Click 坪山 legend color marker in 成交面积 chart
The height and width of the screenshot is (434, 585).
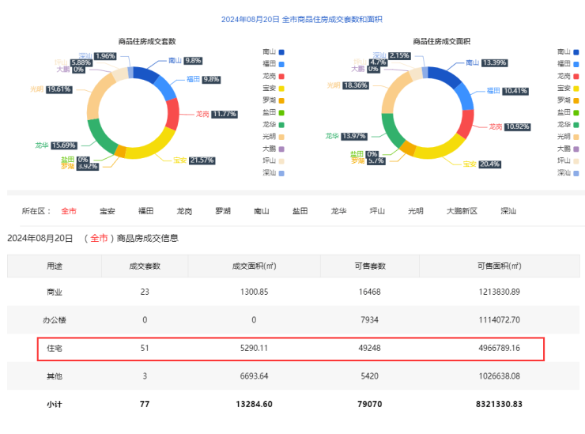coord(576,160)
